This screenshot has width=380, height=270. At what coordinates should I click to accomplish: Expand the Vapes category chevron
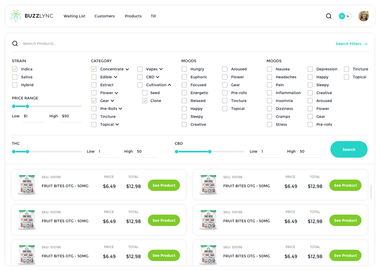[161, 69]
